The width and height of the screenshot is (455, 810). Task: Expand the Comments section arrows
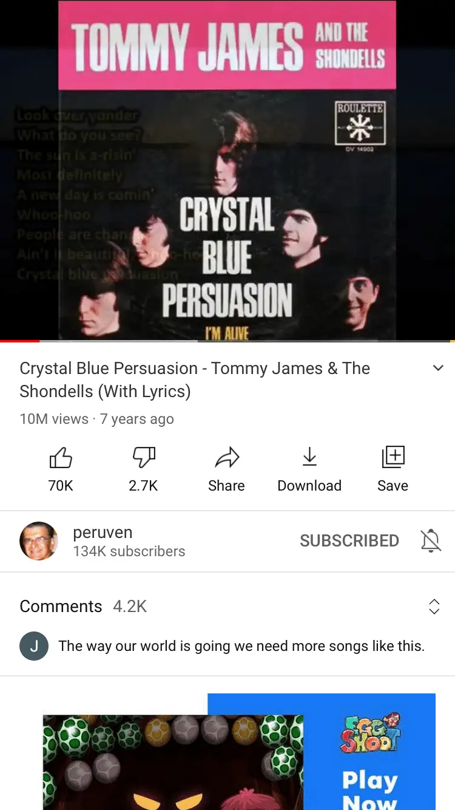434,607
